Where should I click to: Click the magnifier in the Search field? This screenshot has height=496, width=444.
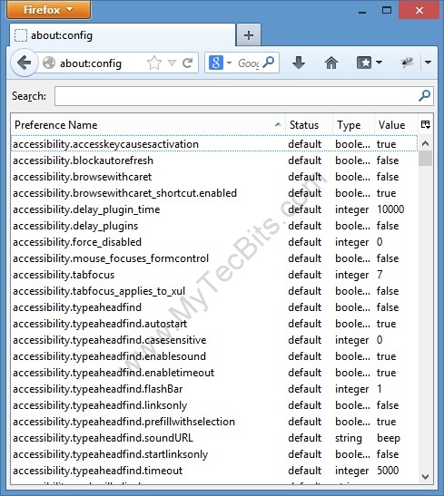[424, 95]
